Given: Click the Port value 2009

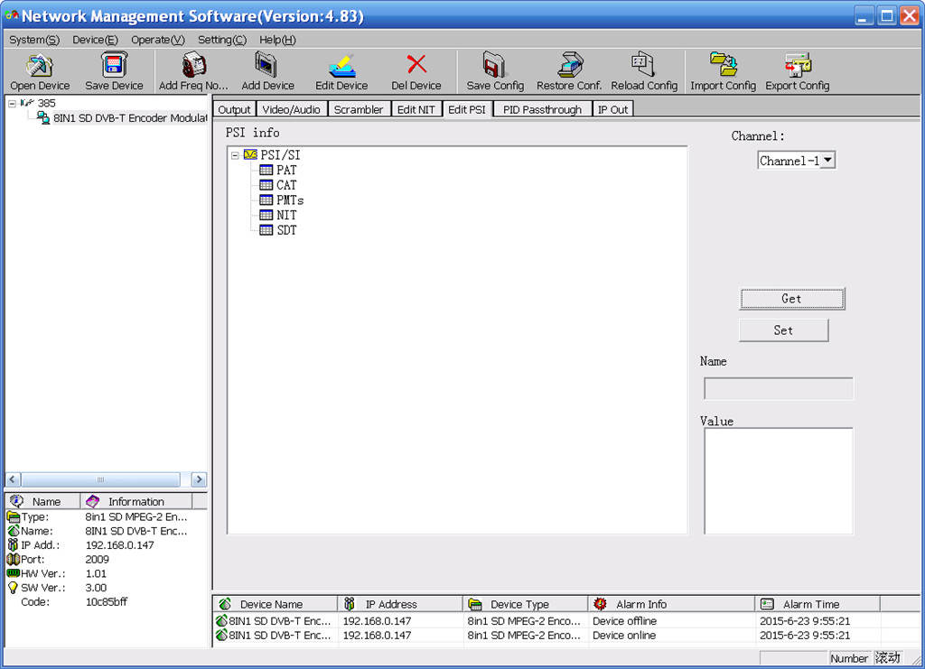Looking at the screenshot, I should click(x=98, y=560).
